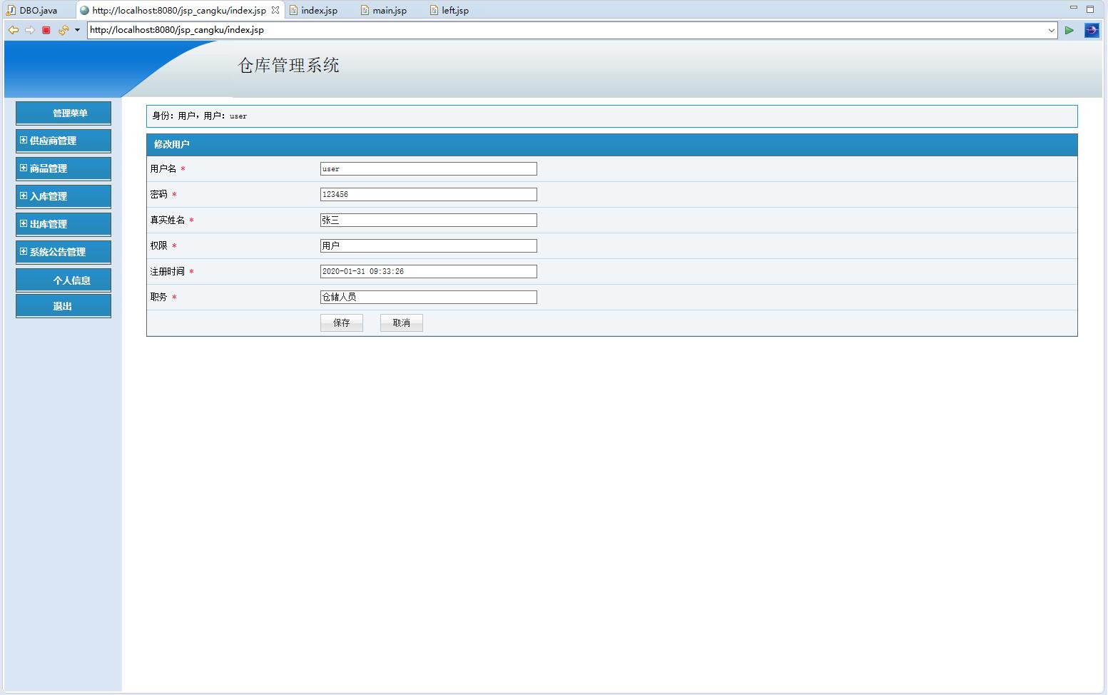Click the 权限 input containing 用户
This screenshot has width=1108, height=695.
pyautogui.click(x=429, y=246)
